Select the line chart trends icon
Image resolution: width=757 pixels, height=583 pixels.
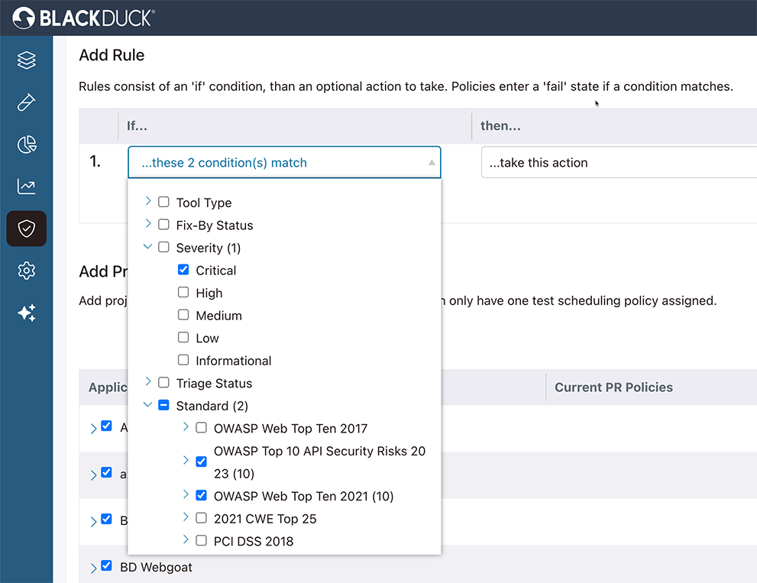[x=26, y=186]
